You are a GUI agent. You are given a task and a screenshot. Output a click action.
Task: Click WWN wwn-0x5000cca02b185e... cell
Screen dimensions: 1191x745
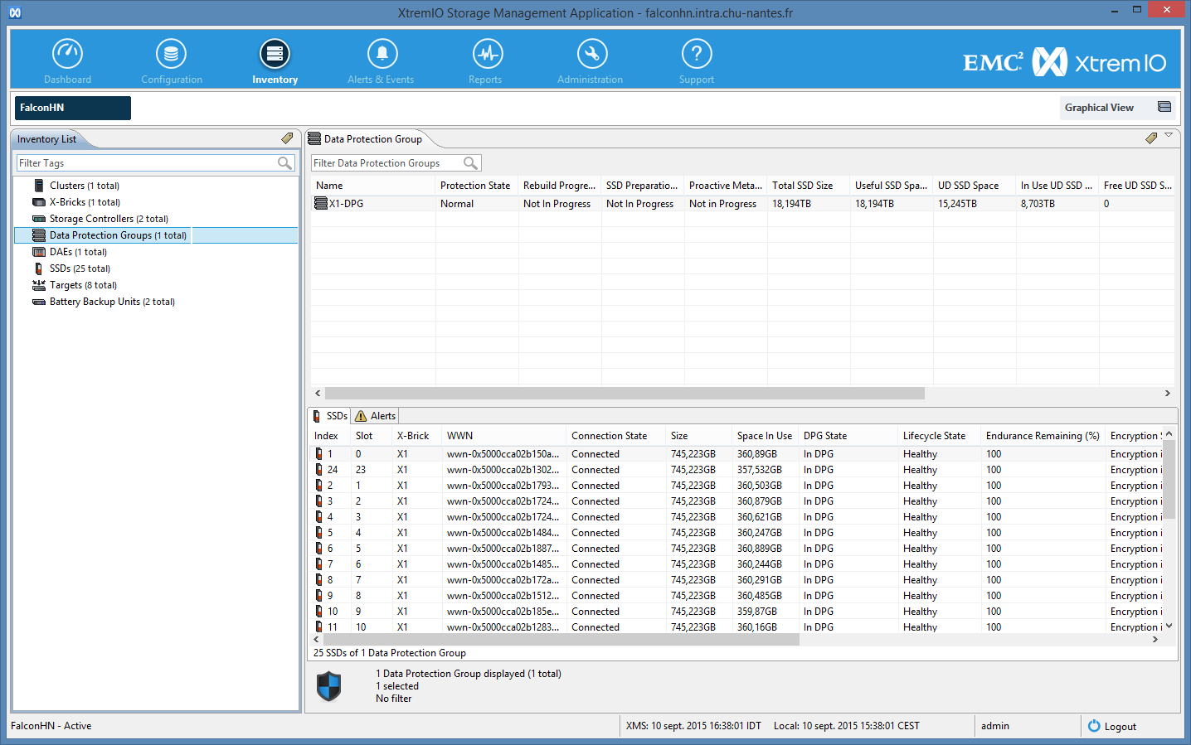[503, 612]
